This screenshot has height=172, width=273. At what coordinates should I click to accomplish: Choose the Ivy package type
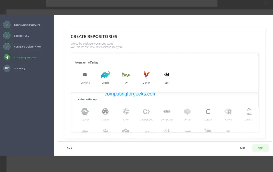[126, 78]
